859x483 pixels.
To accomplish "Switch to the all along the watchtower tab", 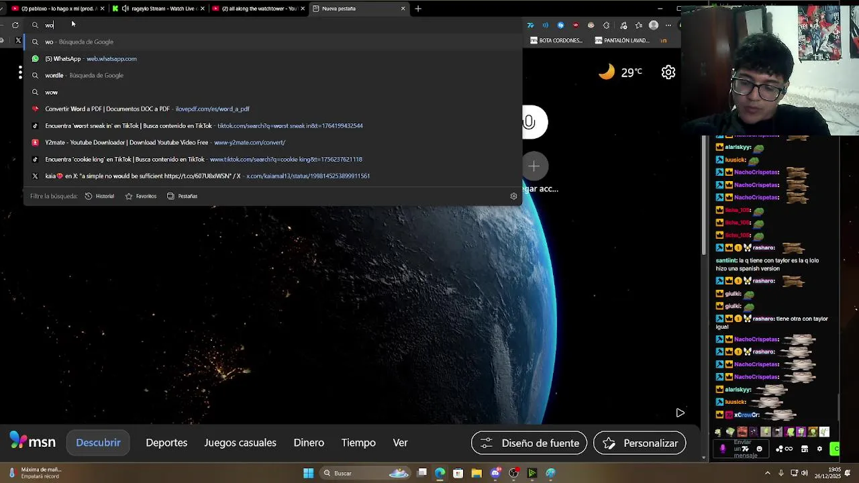I will (258, 9).
